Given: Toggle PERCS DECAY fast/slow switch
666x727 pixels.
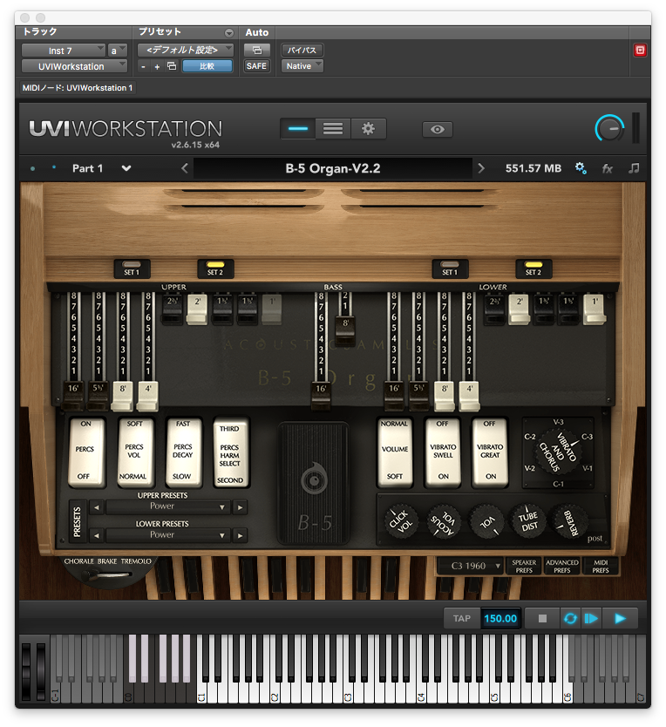Looking at the screenshot, I should (183, 452).
